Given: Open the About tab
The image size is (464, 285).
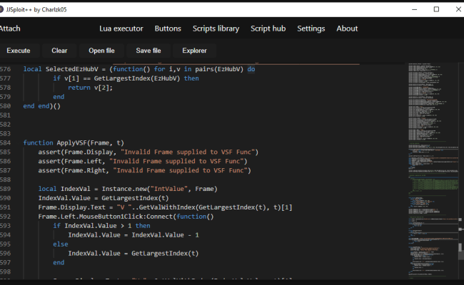Looking at the screenshot, I should click(347, 28).
